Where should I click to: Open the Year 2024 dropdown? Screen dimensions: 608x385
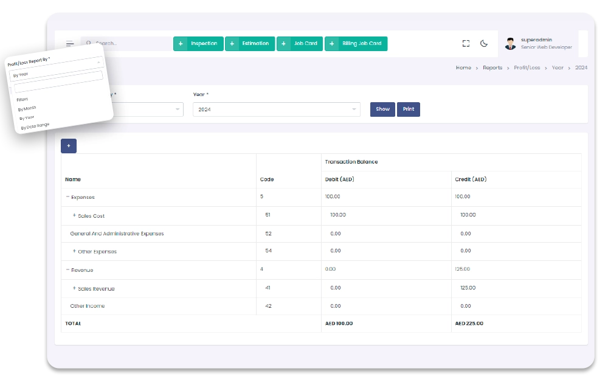tap(276, 109)
